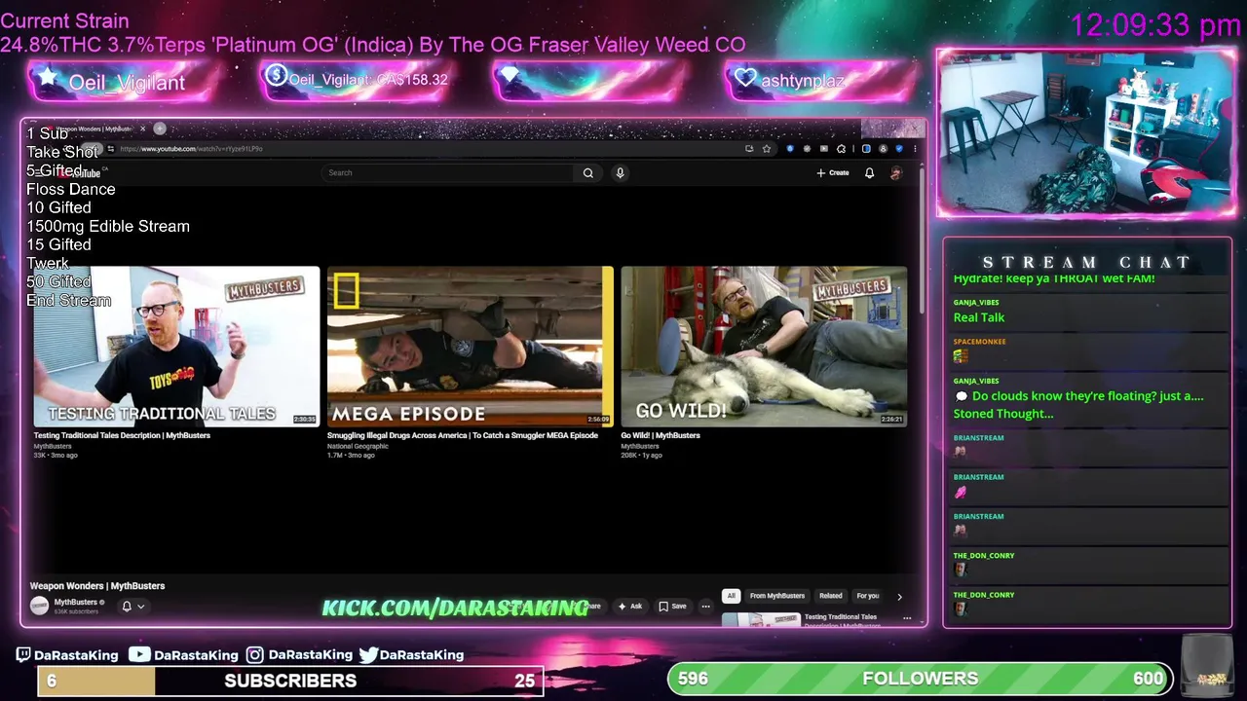Activate voice search microphone icon
The height and width of the screenshot is (701, 1247).
(x=620, y=173)
